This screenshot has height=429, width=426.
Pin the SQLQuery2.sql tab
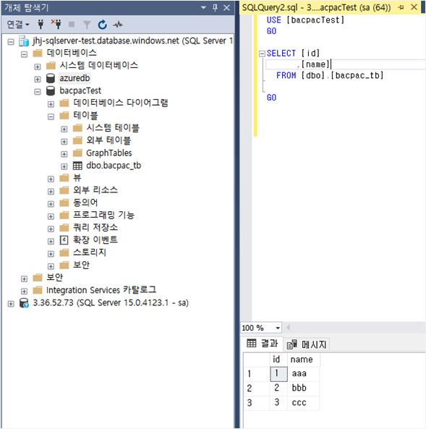coord(401,7)
